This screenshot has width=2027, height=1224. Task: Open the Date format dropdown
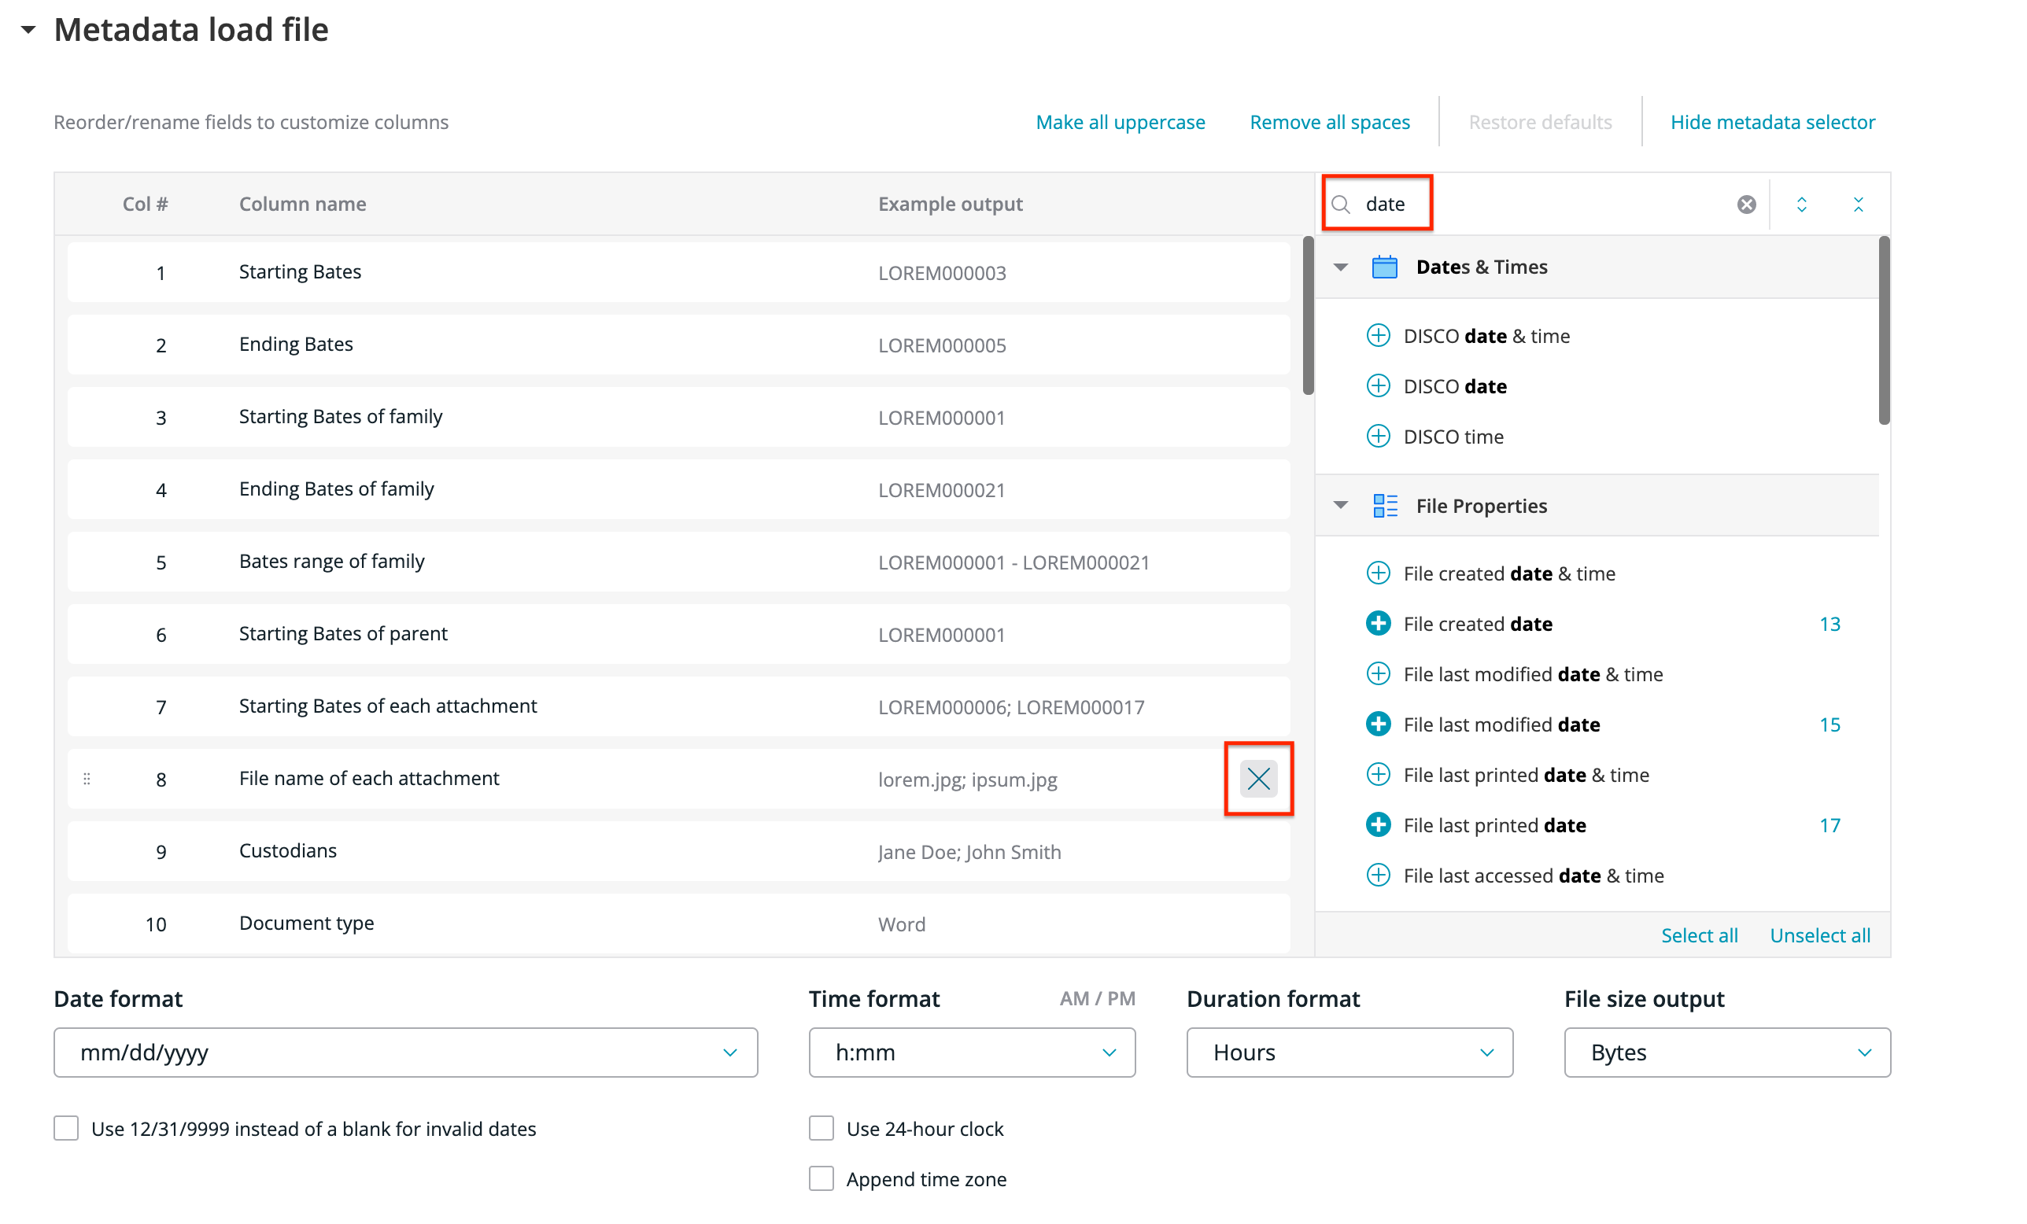pos(405,1052)
